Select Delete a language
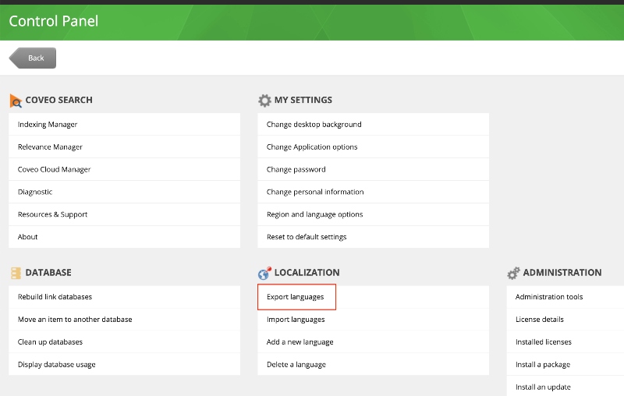Viewport: 624px width, 396px height. point(374,365)
